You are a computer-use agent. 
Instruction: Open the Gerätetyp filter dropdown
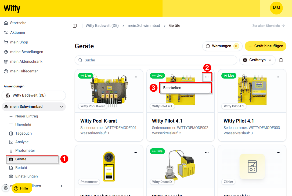pyautogui.click(x=257, y=60)
